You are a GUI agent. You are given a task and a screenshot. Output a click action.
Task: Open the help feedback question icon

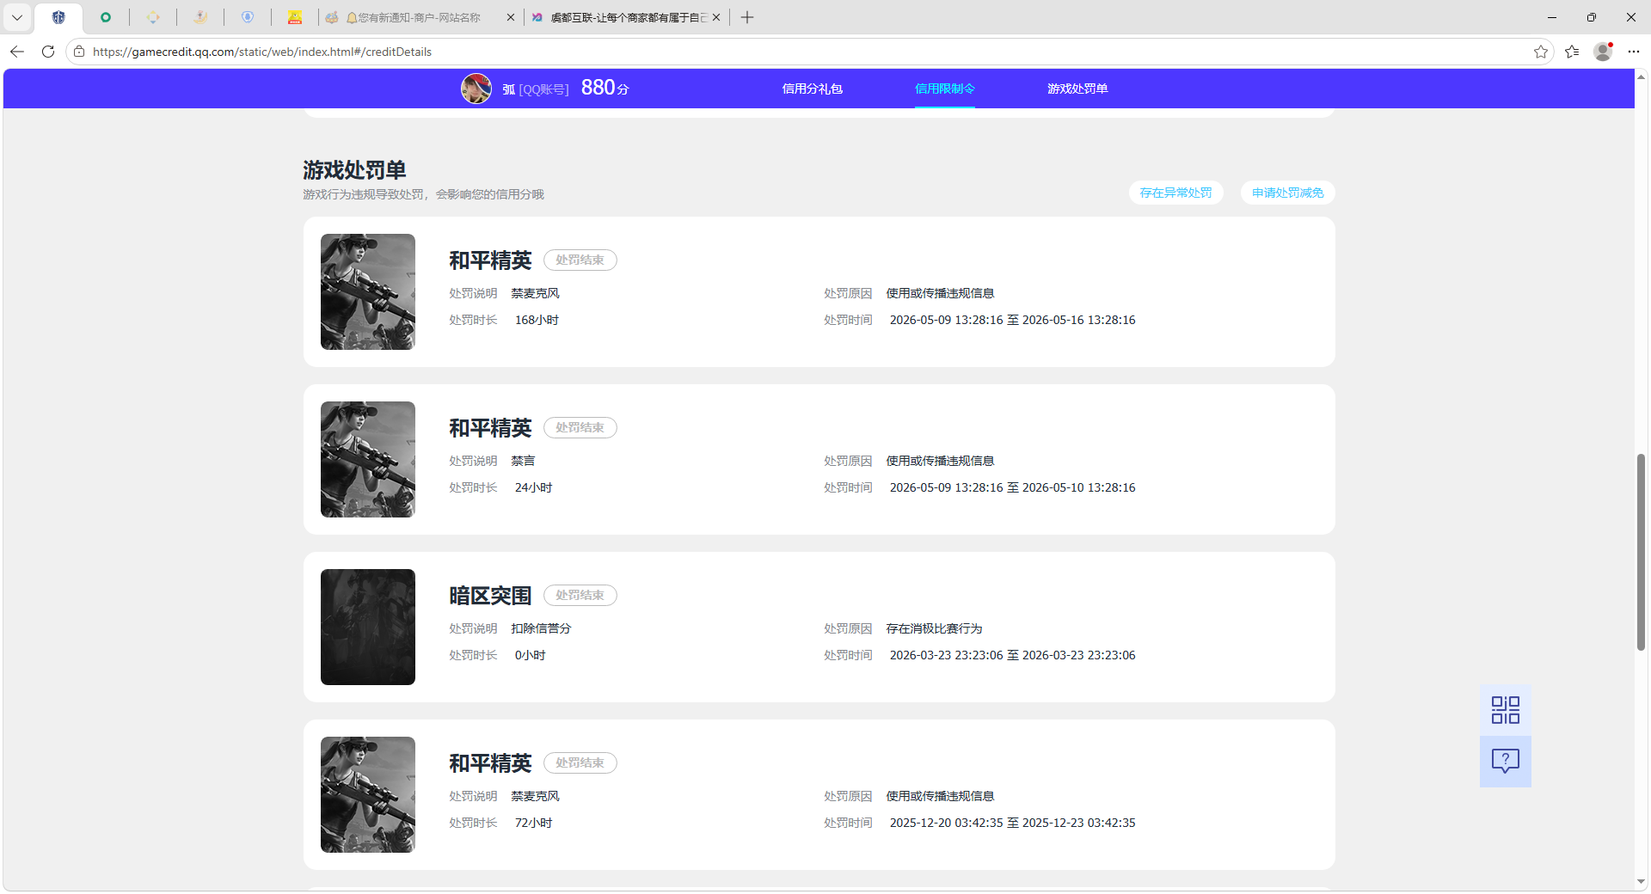click(1505, 761)
